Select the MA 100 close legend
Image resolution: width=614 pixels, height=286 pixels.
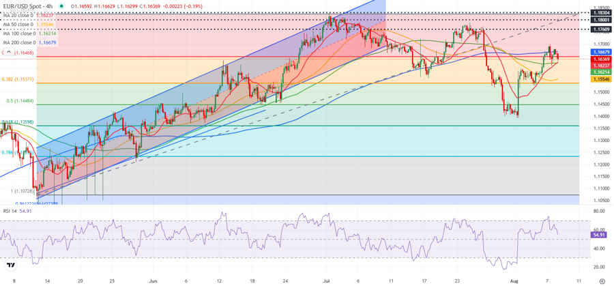tap(20, 33)
